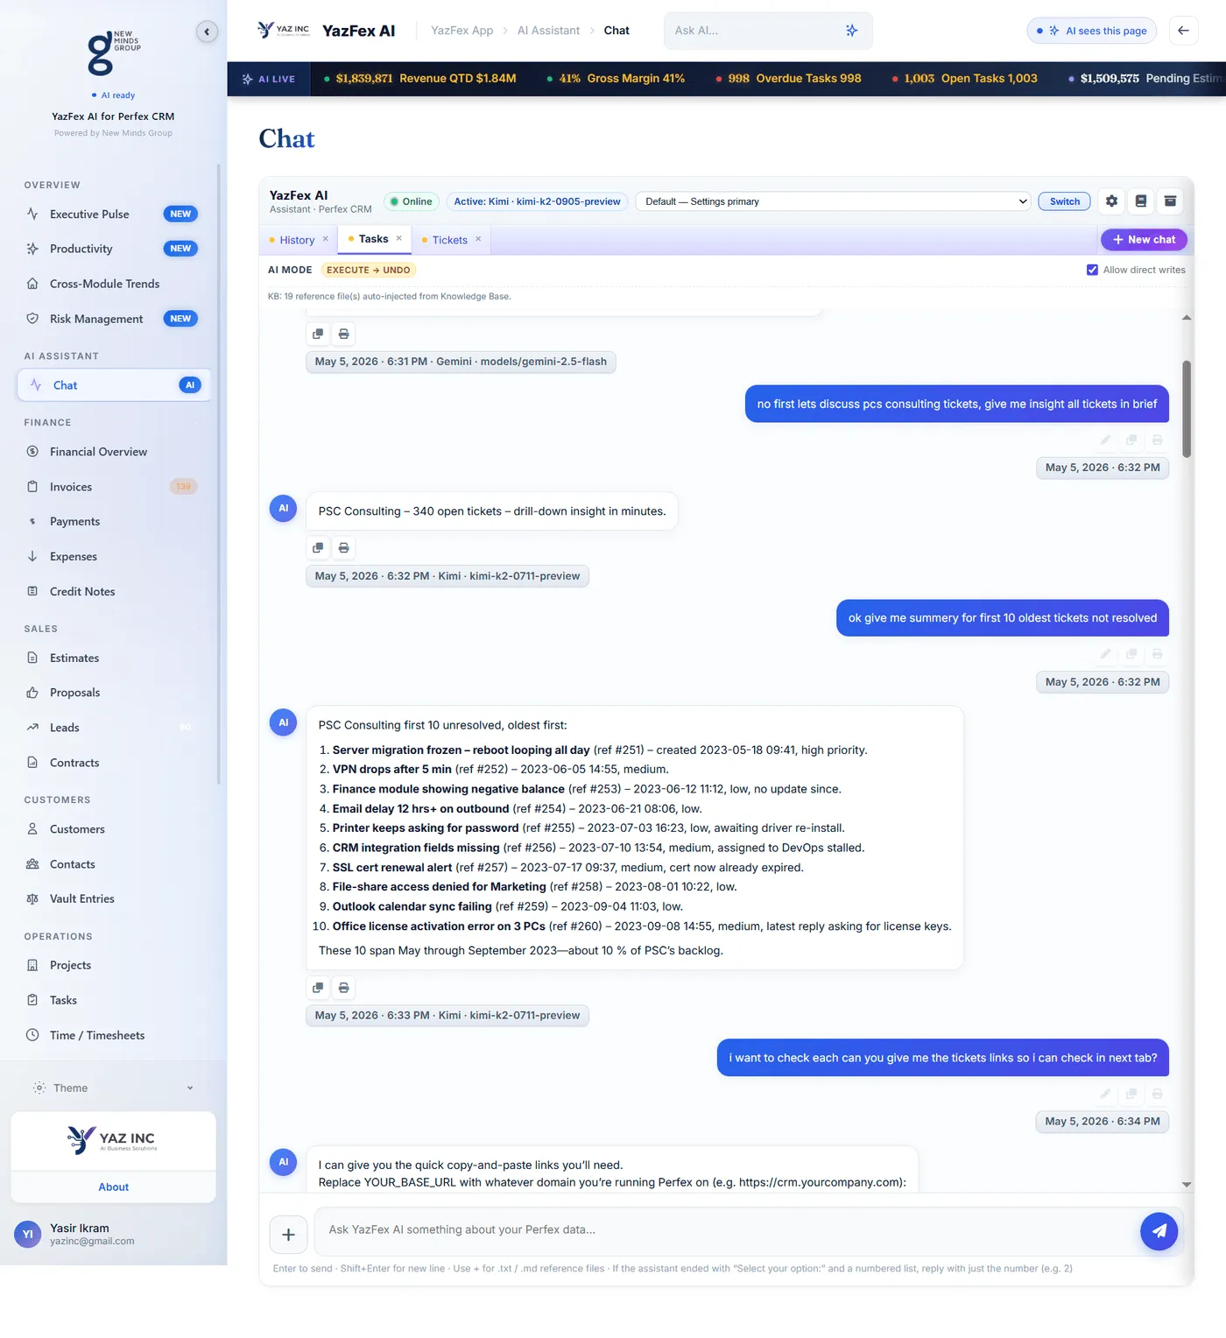Image resolution: width=1226 pixels, height=1338 pixels.
Task: Open Vault Entries in sidebar
Action: click(114, 899)
